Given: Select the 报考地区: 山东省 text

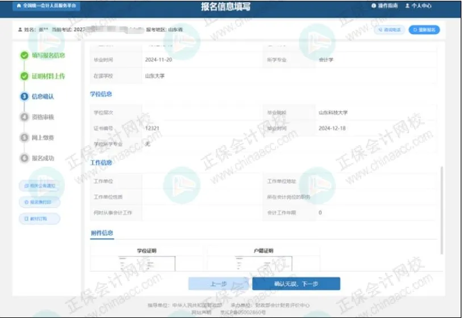Looking at the screenshot, I should pyautogui.click(x=165, y=29).
